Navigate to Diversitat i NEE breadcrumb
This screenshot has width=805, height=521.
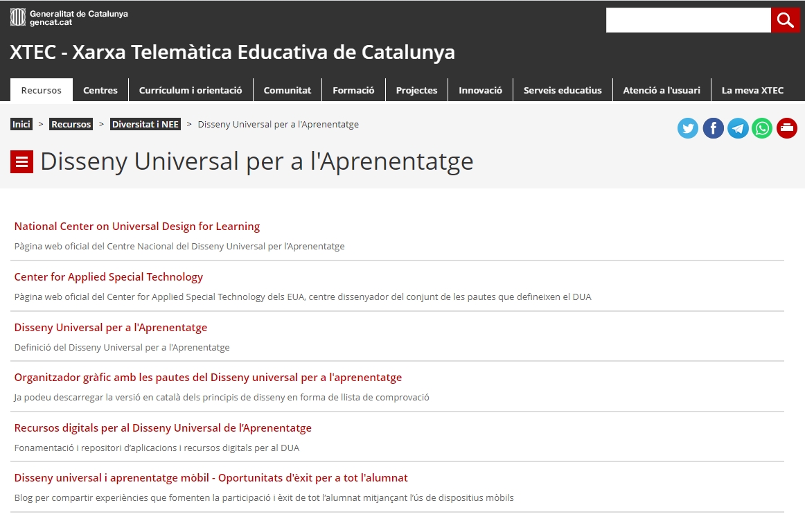coord(145,125)
